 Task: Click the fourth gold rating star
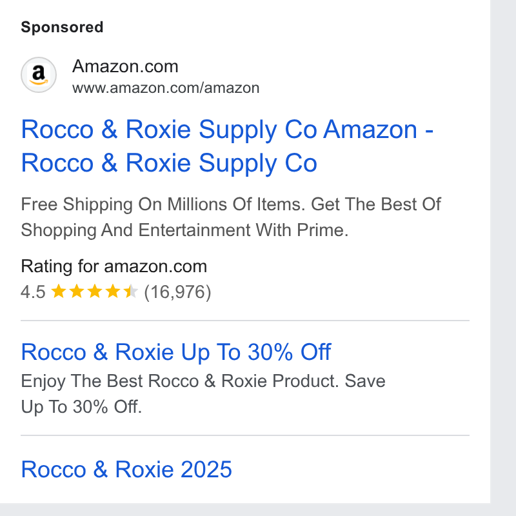[113, 292]
